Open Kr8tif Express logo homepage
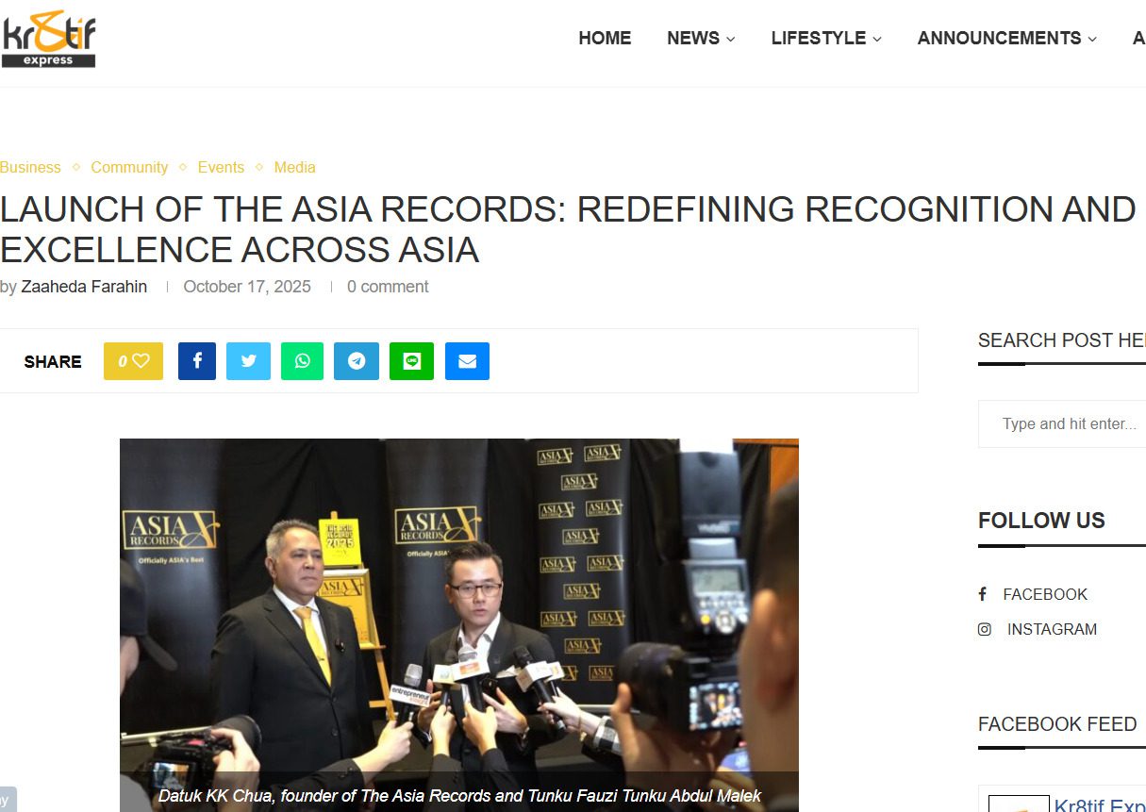This screenshot has height=812, width=1146. (49, 40)
